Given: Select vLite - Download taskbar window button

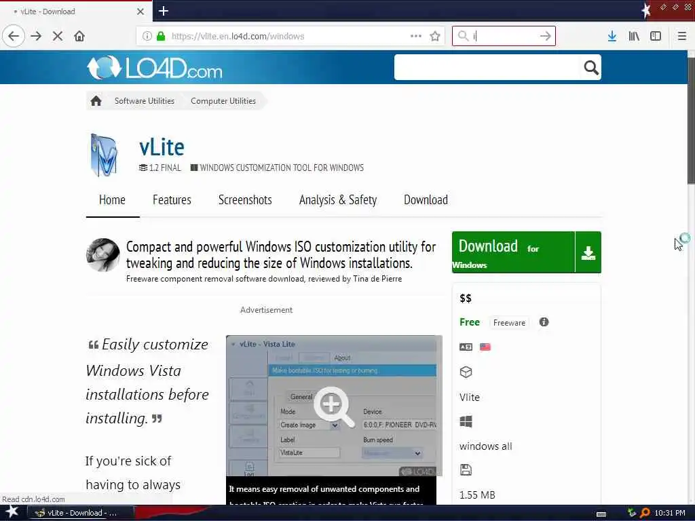Looking at the screenshot, I should 81,513.
